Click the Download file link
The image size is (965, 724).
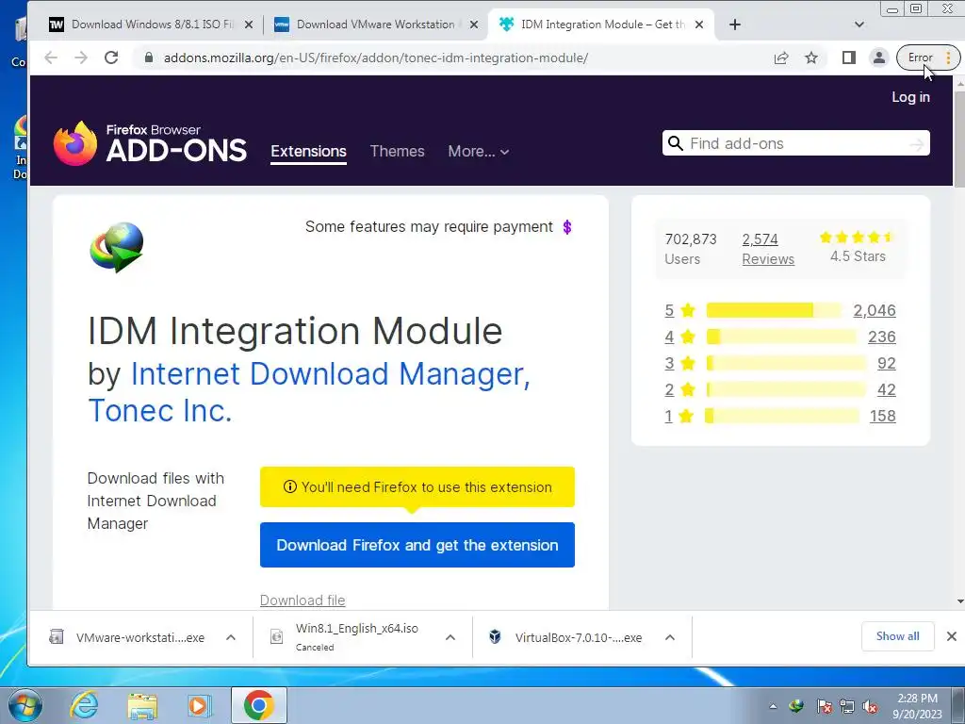coord(303,601)
